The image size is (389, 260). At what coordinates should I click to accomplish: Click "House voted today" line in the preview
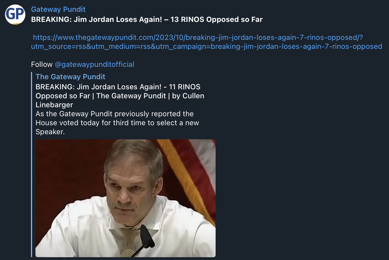[117, 123]
